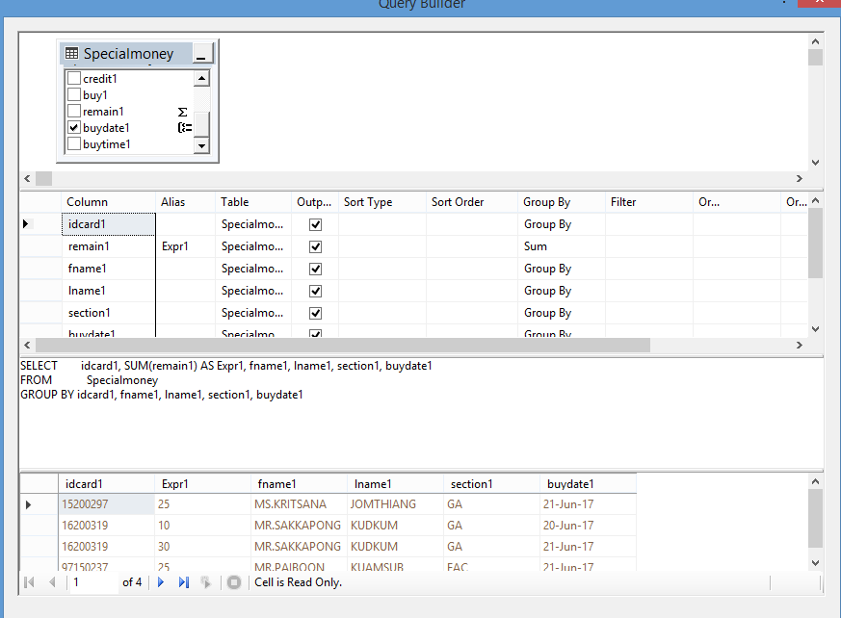Uncheck the buydate1 field checkbox
Viewport: 841px width, 618px height.
tap(74, 128)
